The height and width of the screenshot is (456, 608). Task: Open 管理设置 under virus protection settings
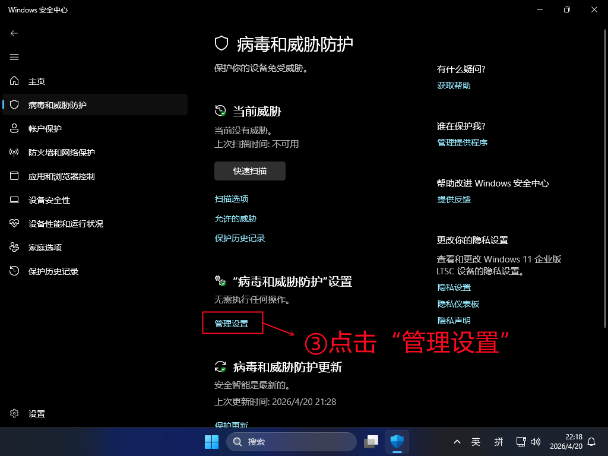[x=232, y=322]
